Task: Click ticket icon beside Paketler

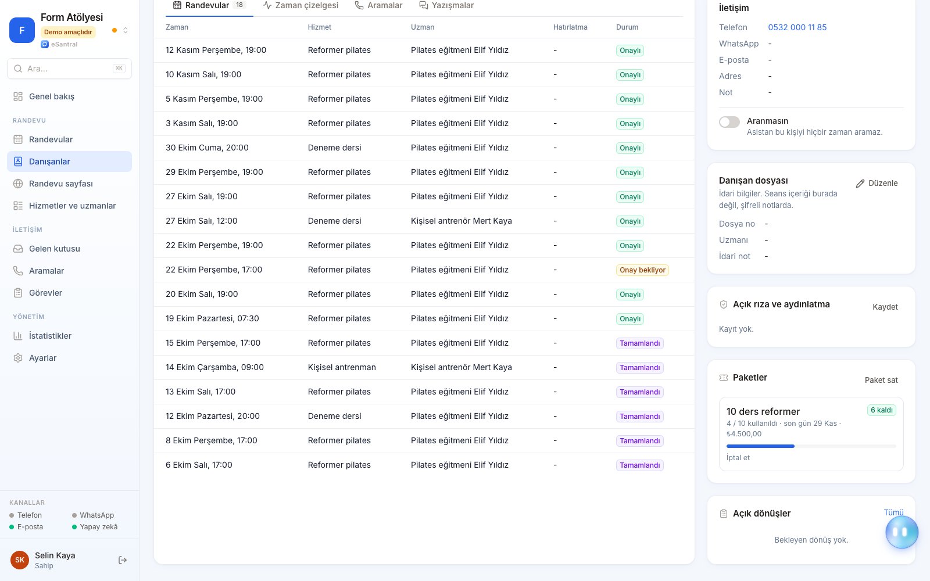Action: [x=724, y=378]
